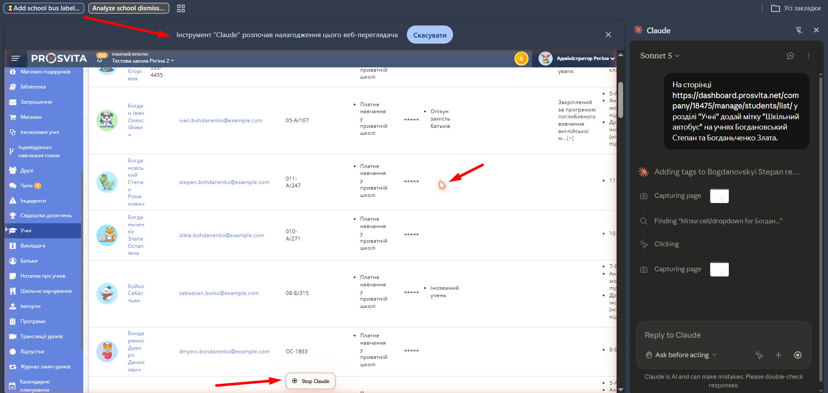
Task: Switch to Add school bus label tab
Action: (x=44, y=8)
